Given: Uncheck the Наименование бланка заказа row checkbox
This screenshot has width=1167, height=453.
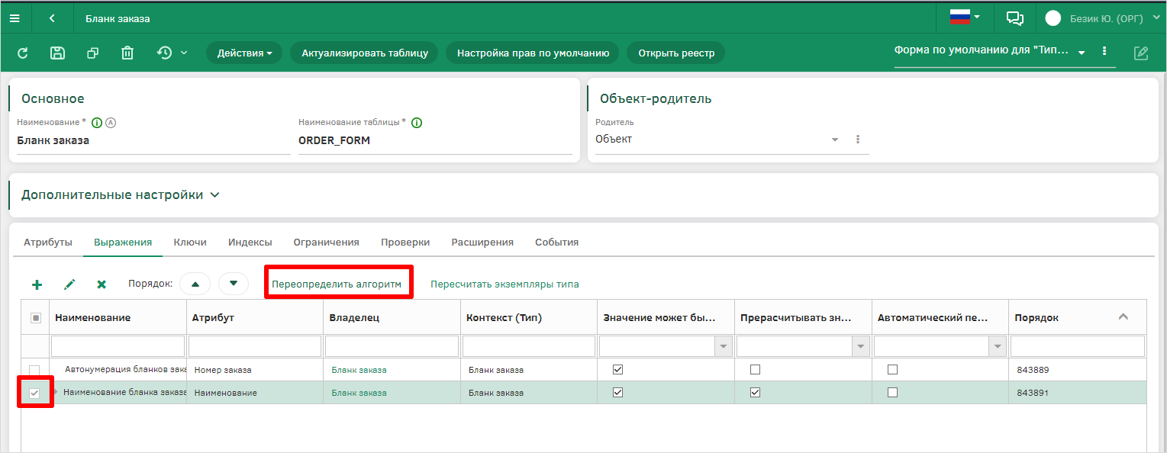Looking at the screenshot, I should [x=34, y=393].
